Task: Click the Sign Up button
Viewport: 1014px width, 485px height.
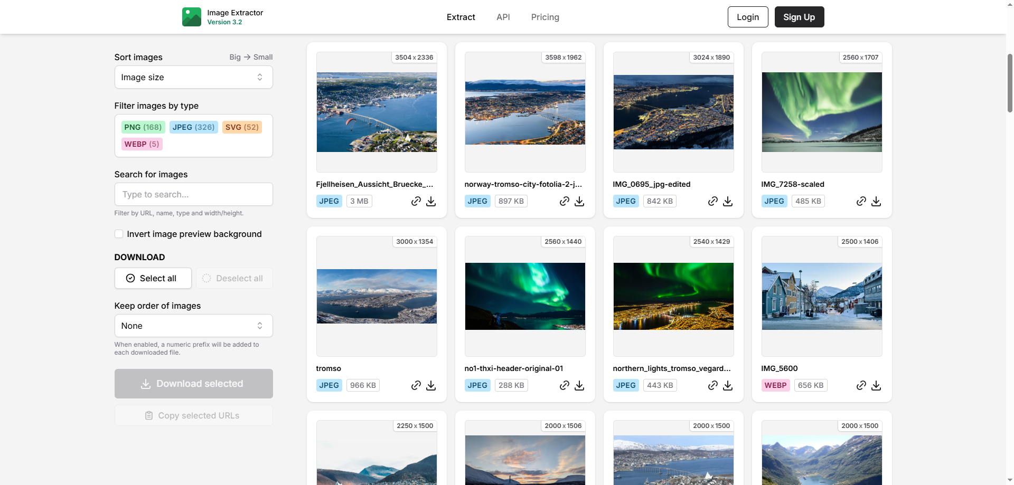Action: (x=799, y=17)
